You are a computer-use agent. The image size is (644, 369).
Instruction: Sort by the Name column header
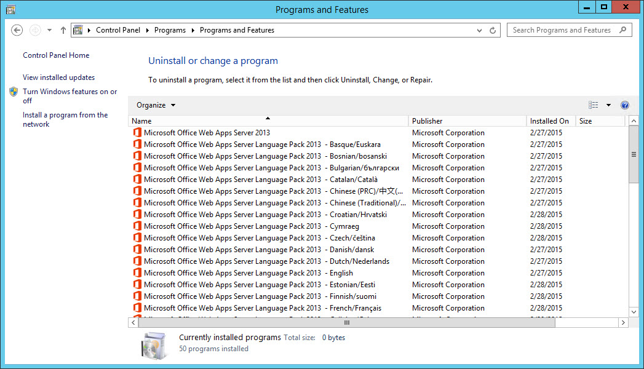point(268,121)
